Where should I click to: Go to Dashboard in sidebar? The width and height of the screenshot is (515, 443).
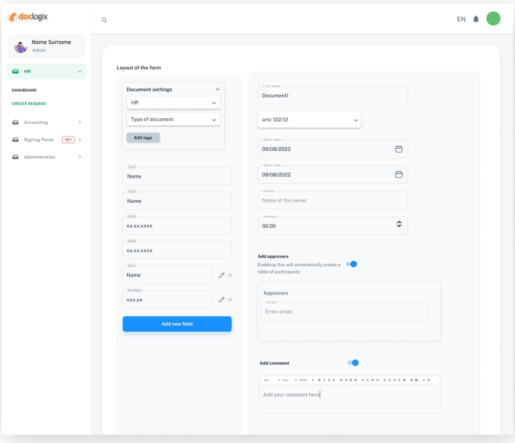[x=24, y=90]
